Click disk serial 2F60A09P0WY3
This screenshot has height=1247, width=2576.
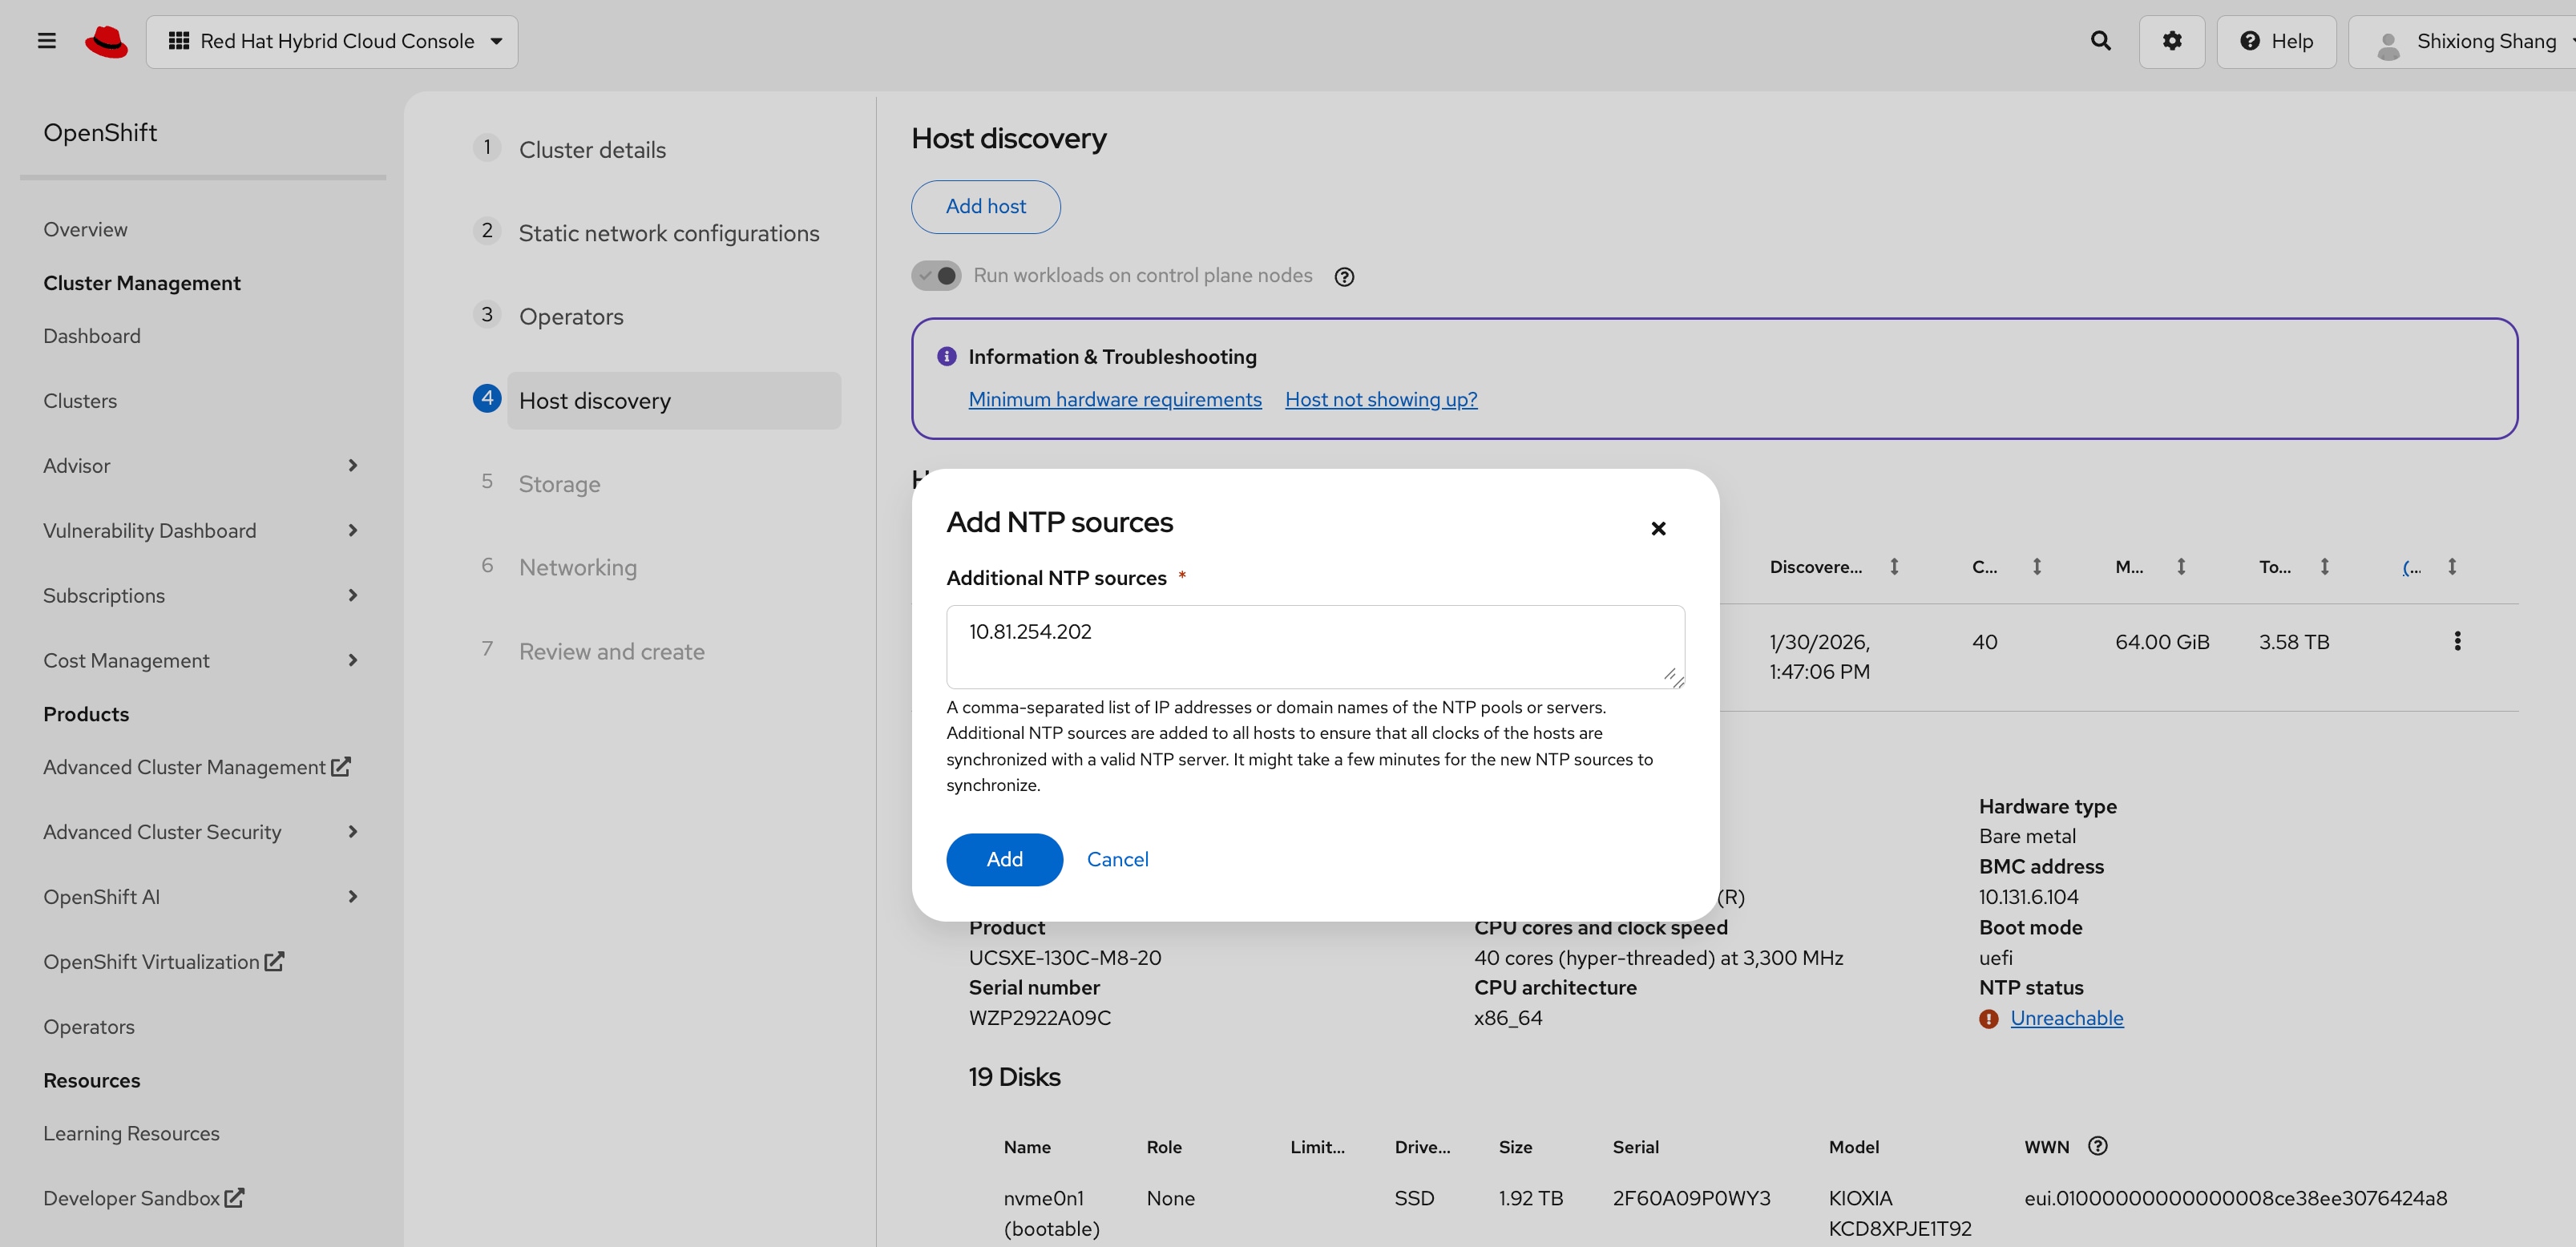(1691, 1198)
